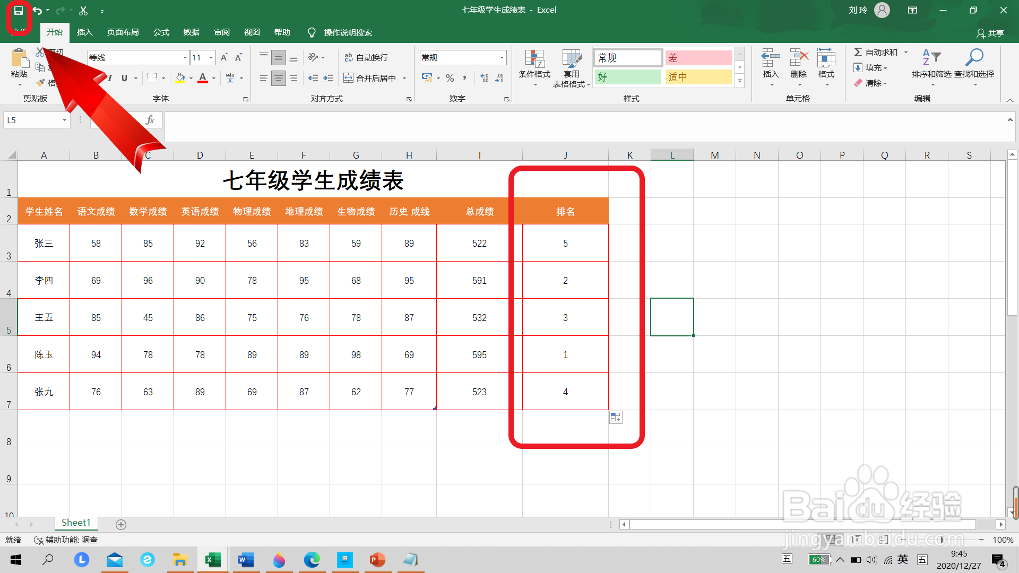Click the Decrease font size icon
This screenshot has width=1019, height=573.
pos(239,57)
